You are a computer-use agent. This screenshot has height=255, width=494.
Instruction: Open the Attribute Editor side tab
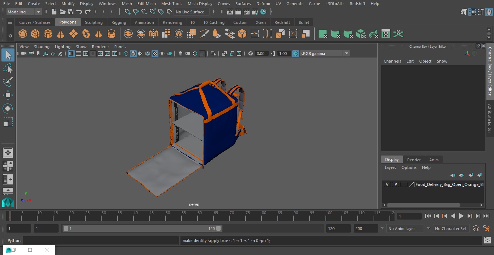(490, 119)
